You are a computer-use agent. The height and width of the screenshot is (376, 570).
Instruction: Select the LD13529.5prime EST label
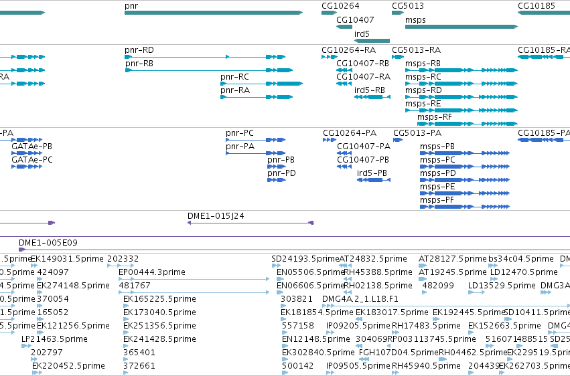point(502,286)
